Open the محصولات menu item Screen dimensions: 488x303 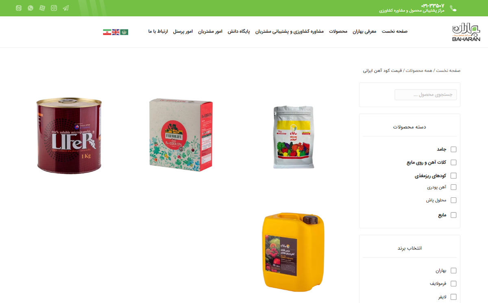pos(338,31)
